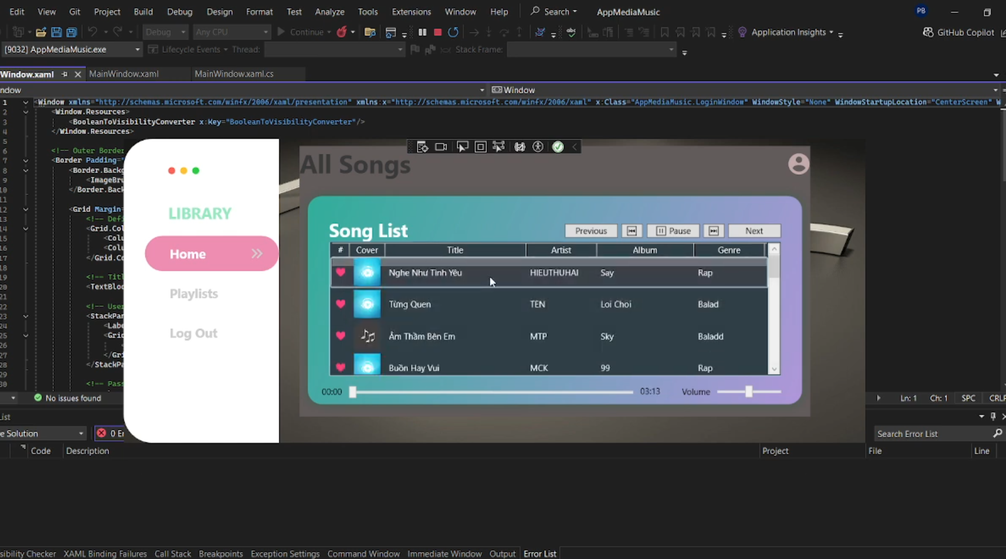This screenshot has height=559, width=1006.
Task: Click the Search Error List field
Action: (x=932, y=433)
